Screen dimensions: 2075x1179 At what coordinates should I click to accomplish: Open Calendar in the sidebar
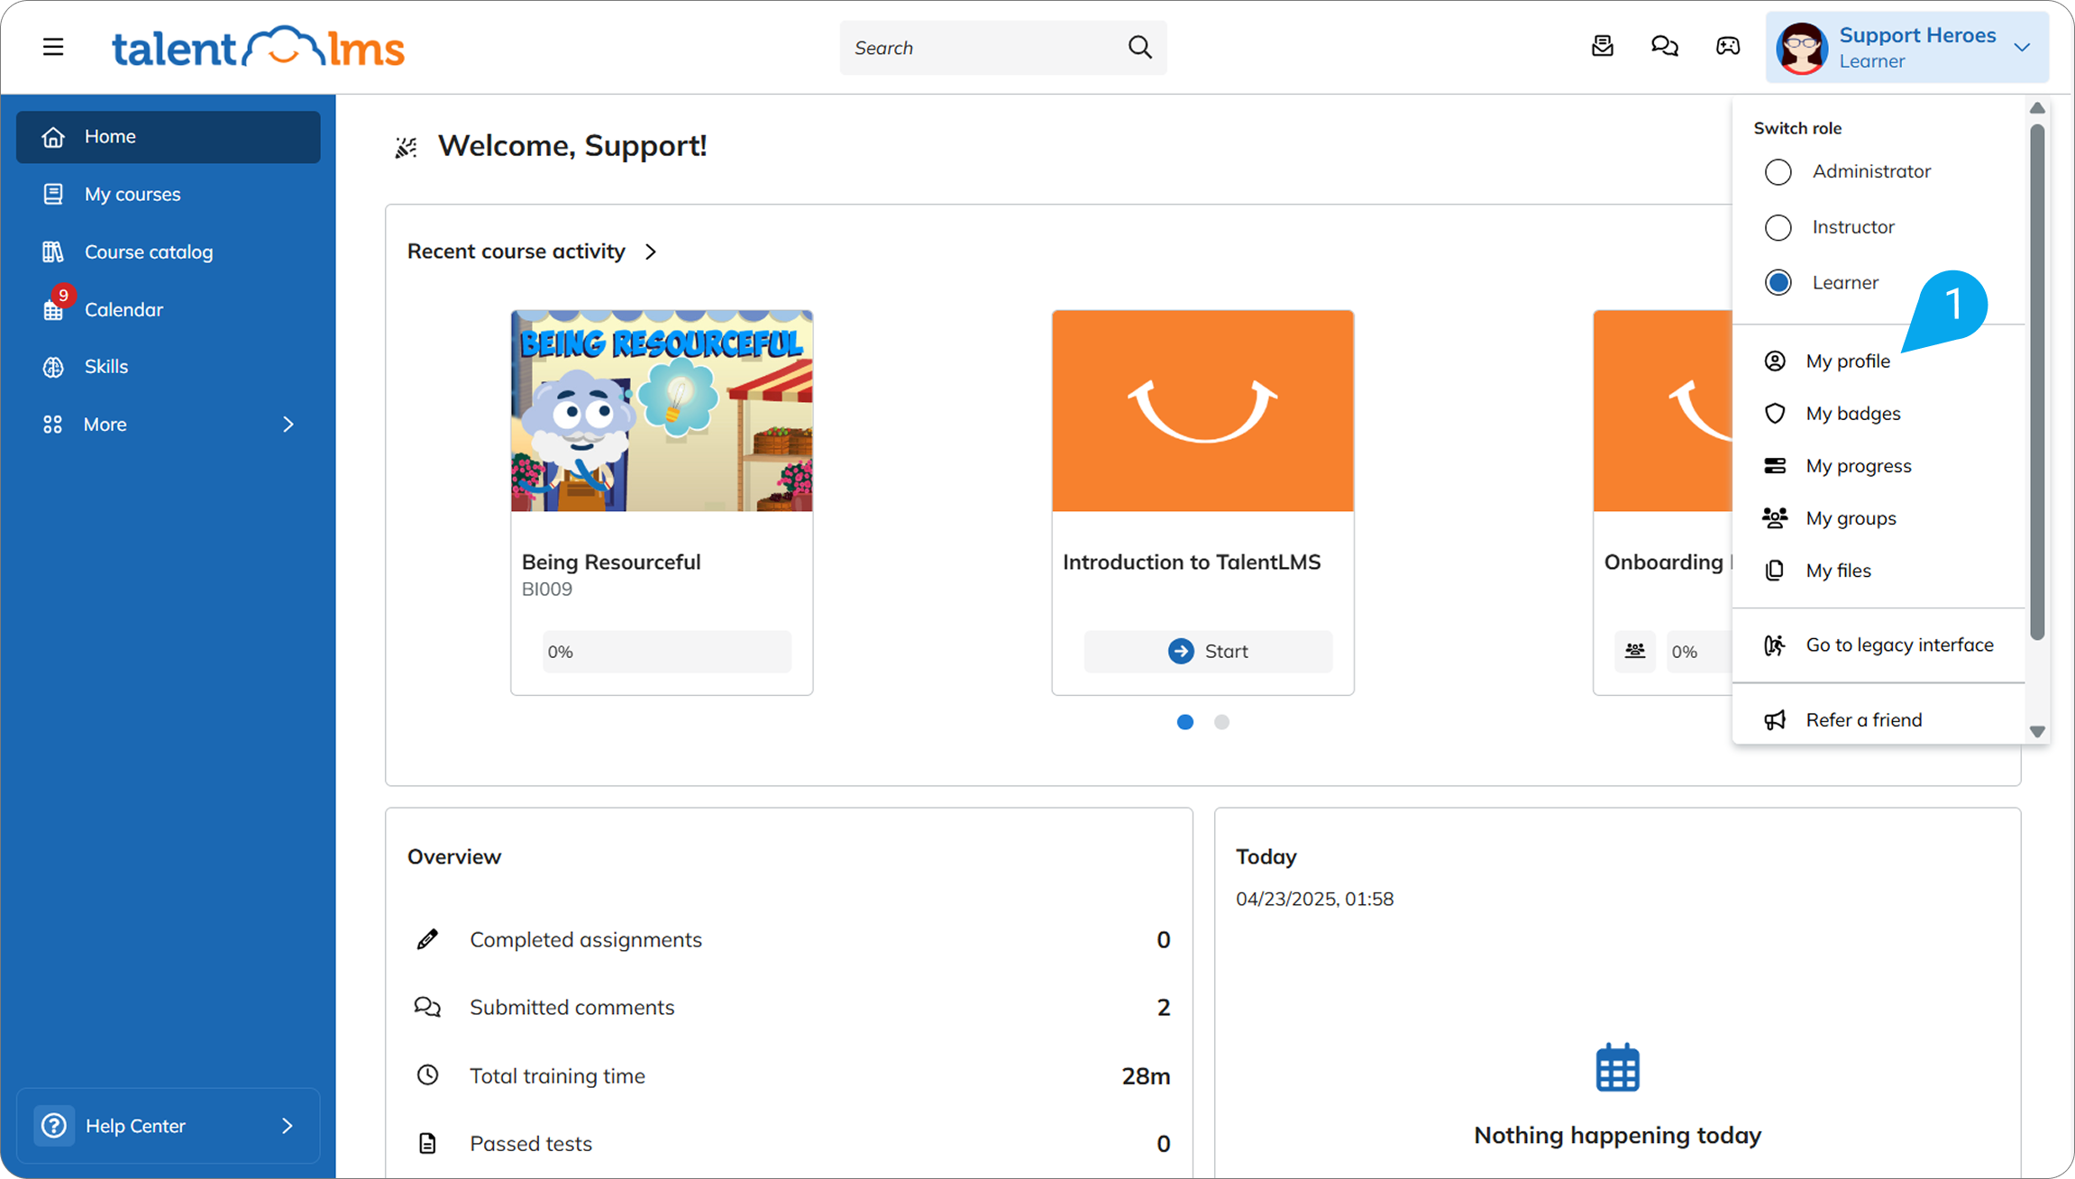(x=168, y=309)
